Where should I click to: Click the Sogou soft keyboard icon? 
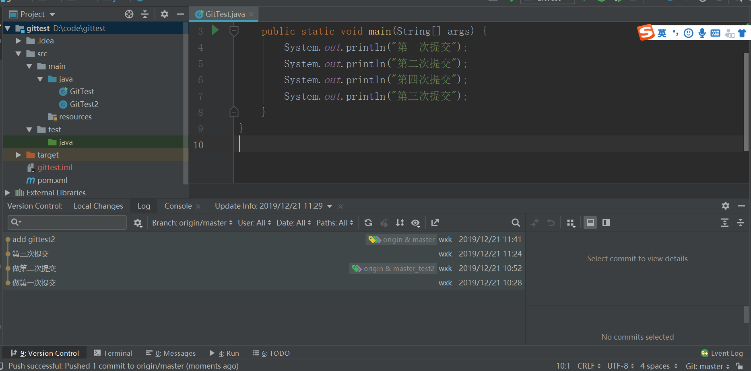715,33
